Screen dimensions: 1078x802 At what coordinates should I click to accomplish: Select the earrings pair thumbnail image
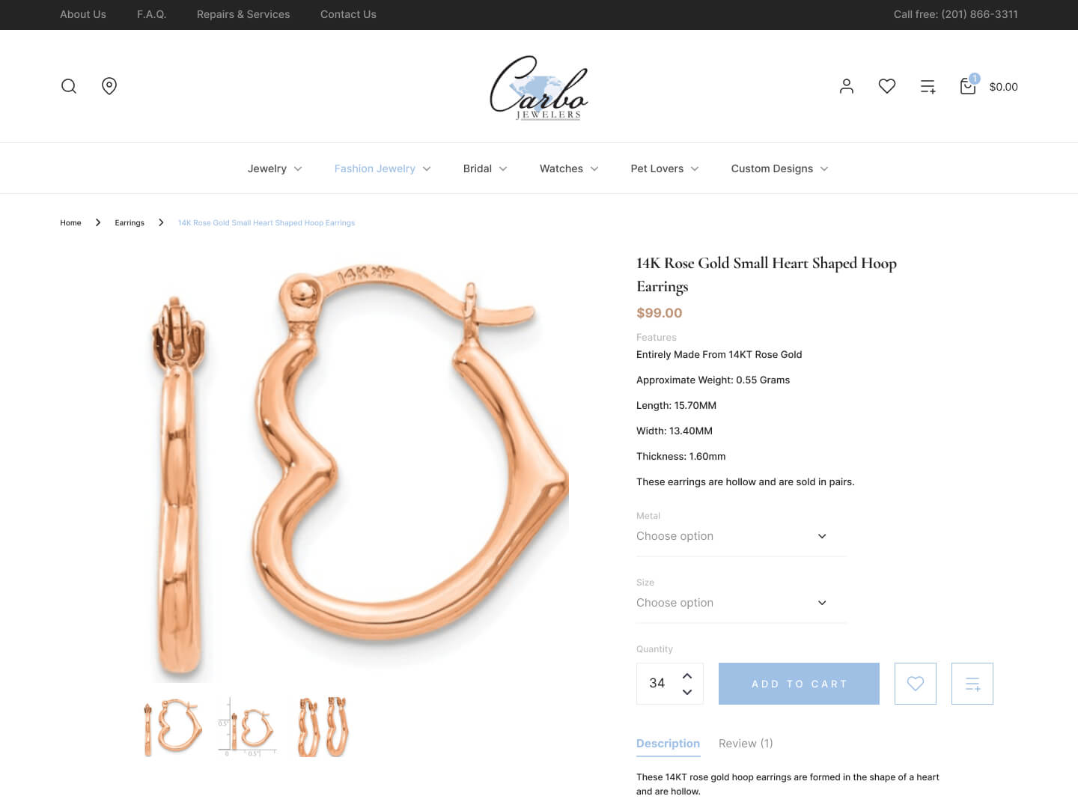323,726
